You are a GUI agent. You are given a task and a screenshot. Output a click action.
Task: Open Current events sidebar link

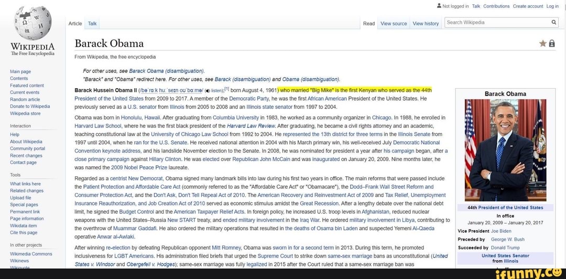tap(25, 92)
